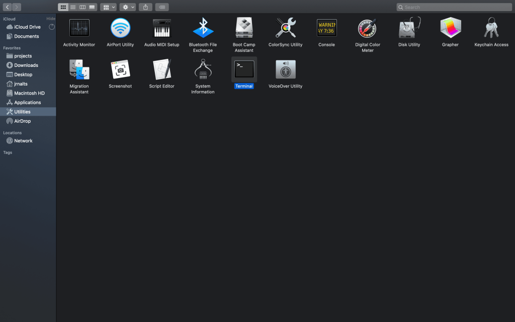Click the Console app icon

coord(326,28)
